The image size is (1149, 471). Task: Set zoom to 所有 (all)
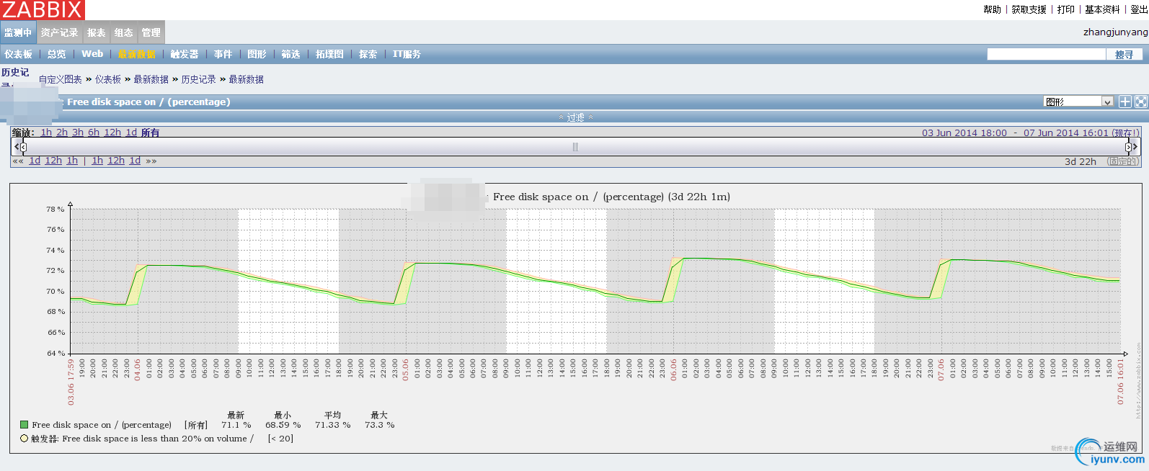click(150, 133)
